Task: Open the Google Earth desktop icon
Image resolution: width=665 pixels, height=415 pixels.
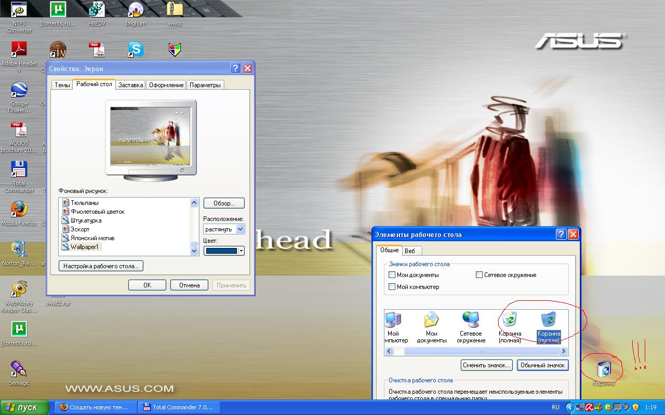Action: pyautogui.click(x=19, y=90)
